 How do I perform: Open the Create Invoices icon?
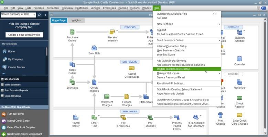pos(94,82)
